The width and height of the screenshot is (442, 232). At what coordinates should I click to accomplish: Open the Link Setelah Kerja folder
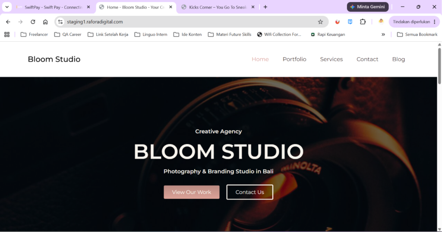pyautogui.click(x=107, y=34)
